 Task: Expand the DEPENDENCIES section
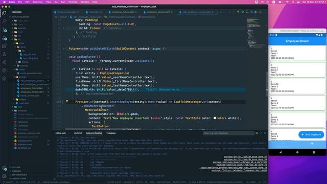19,175
